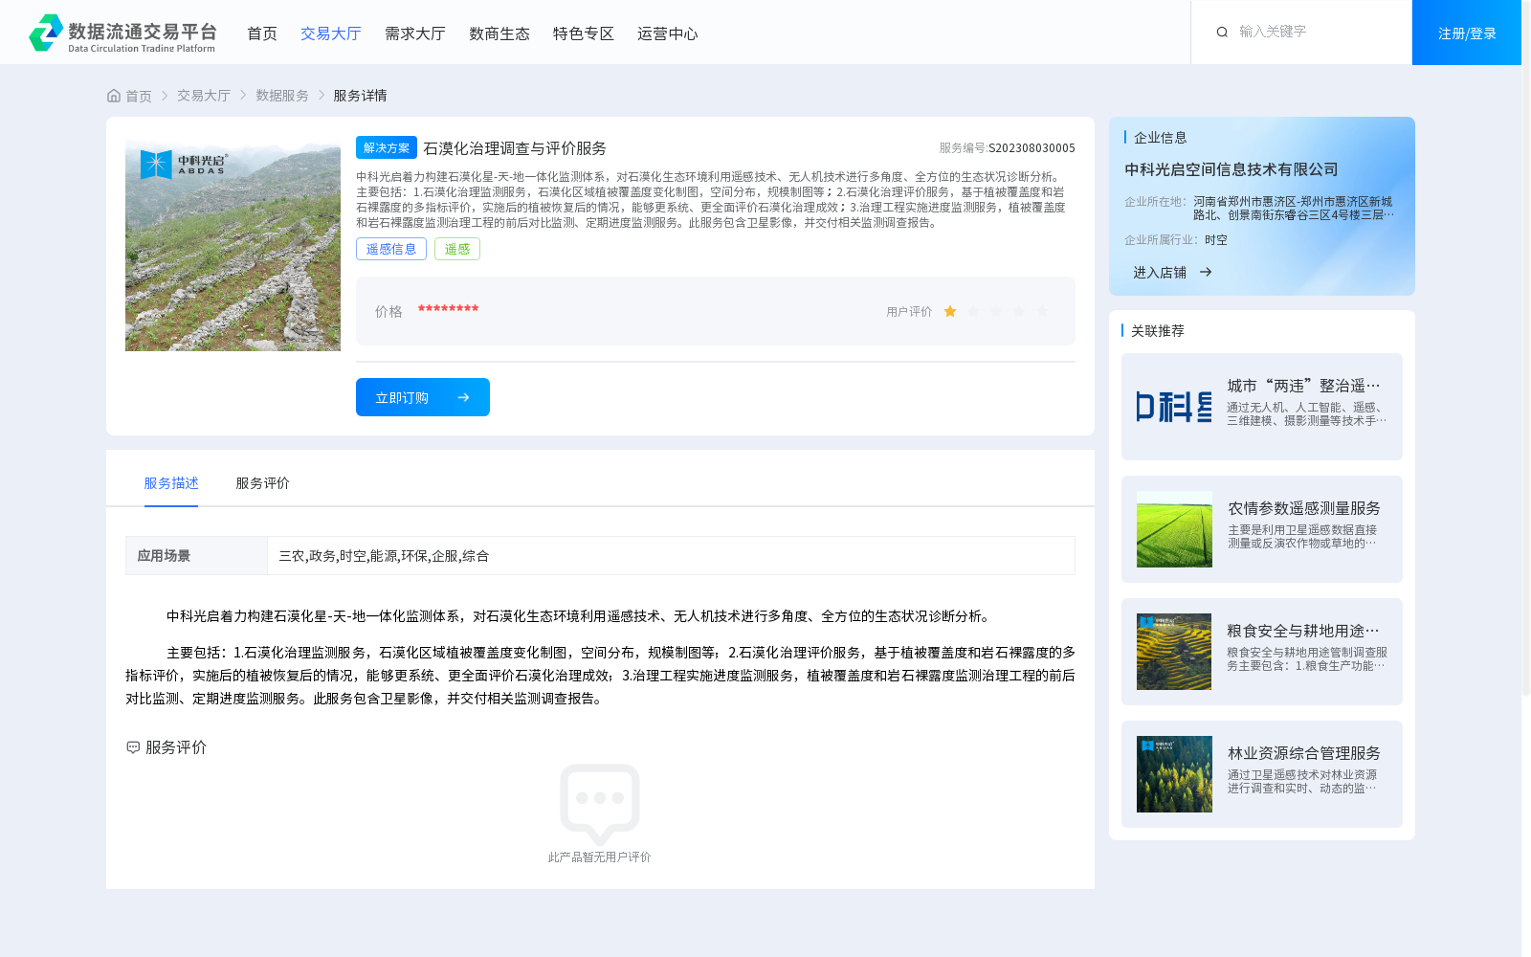Click the 解决方案 label badge
This screenshot has width=1531, height=957.
[x=387, y=147]
